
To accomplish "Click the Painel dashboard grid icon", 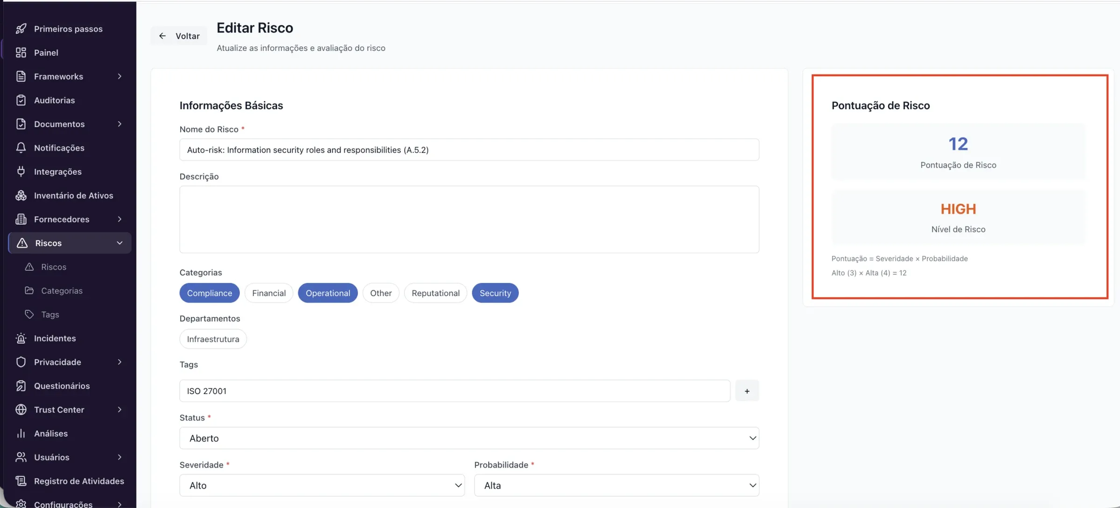I will pos(21,53).
